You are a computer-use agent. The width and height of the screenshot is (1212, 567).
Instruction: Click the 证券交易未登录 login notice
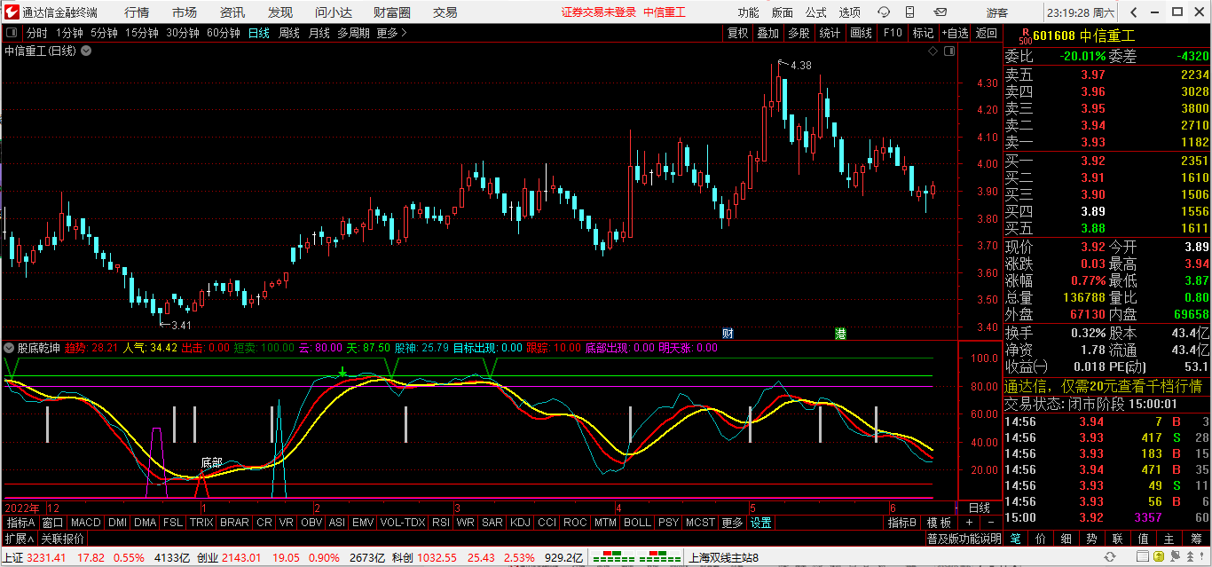pyautogui.click(x=599, y=12)
